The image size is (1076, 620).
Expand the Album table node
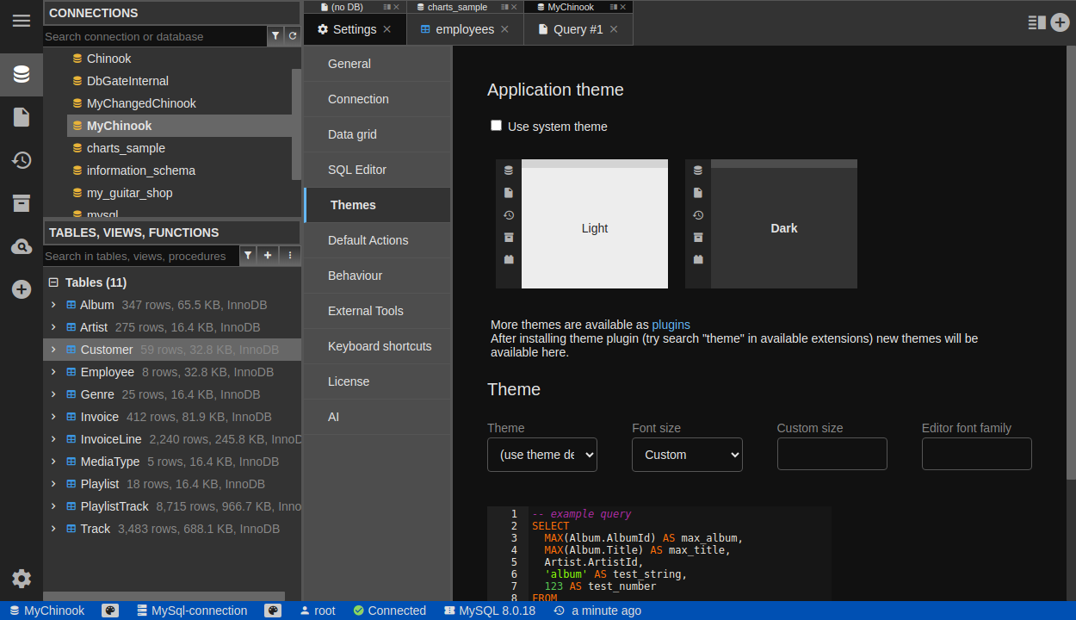coord(53,305)
